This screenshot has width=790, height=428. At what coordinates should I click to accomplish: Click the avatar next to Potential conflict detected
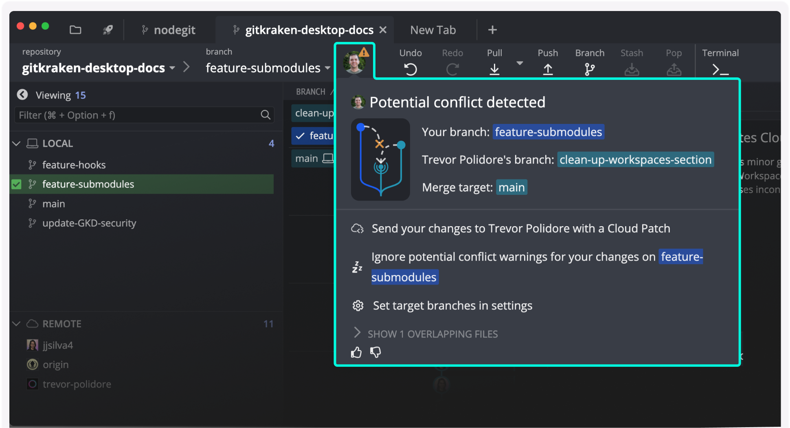pyautogui.click(x=358, y=102)
